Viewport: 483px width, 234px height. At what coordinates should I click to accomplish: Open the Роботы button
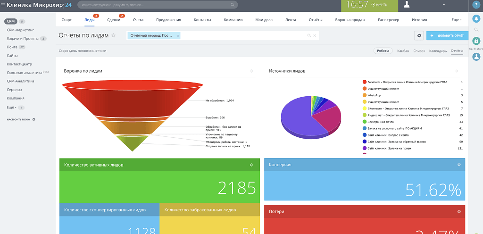[x=383, y=51]
